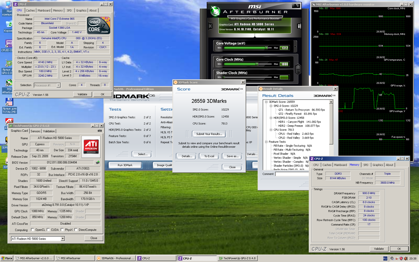Click OK in lower CPU-Z window
The image size is (419, 262).
point(399,249)
